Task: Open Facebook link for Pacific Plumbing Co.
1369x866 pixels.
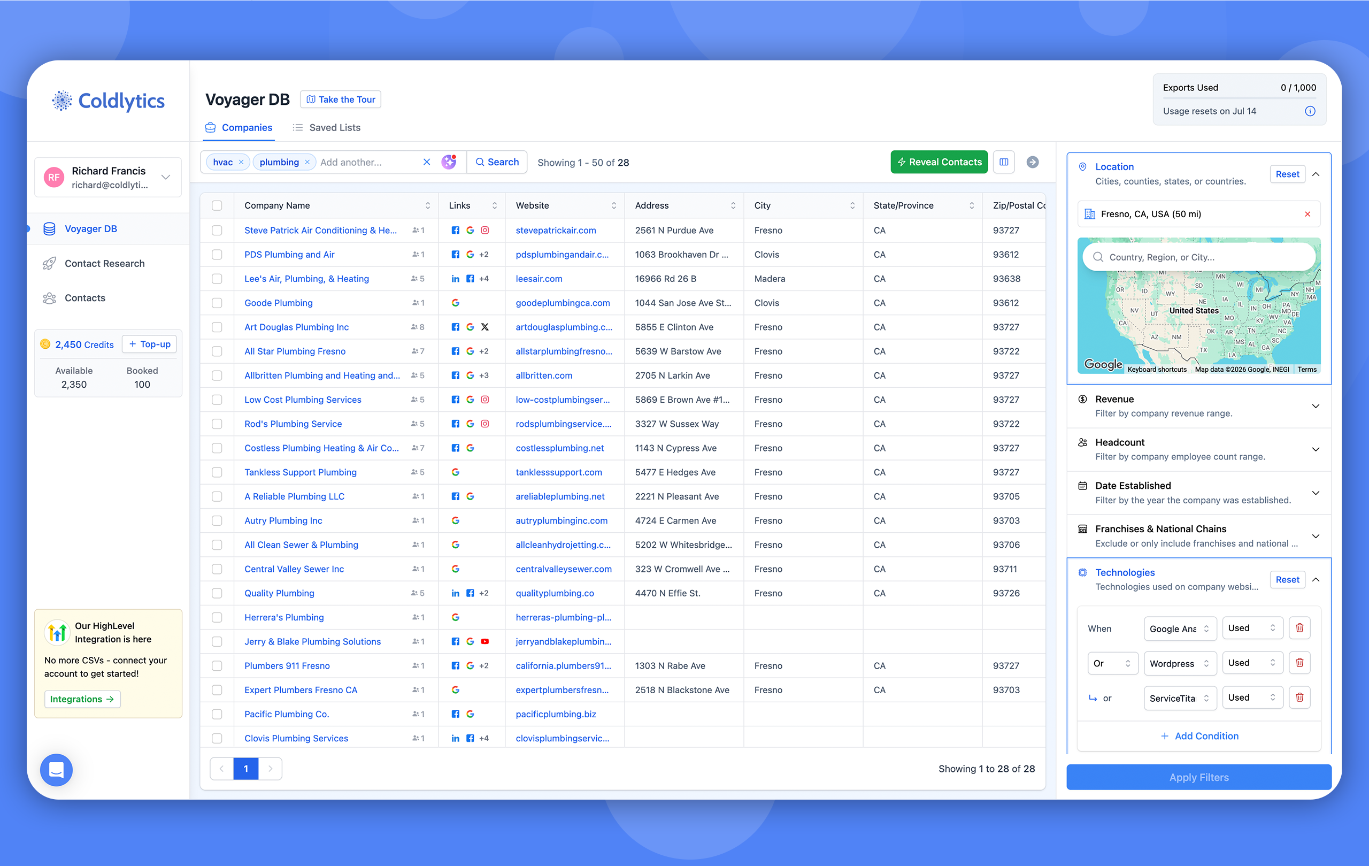Action: pos(456,714)
